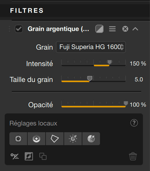Viewport: 150px width, 171px height.
Task: Duplicate the local adjustment
Action: (43, 156)
